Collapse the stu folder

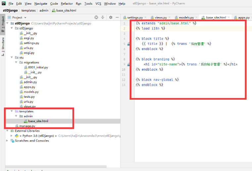12,57
